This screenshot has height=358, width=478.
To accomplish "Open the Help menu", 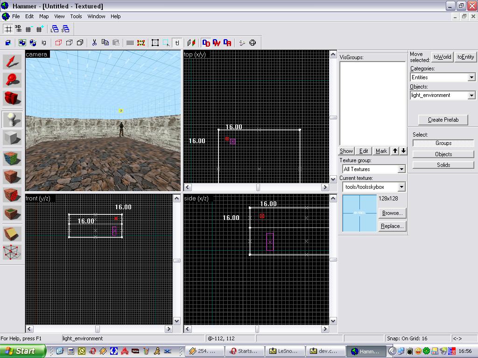I will click(116, 16).
